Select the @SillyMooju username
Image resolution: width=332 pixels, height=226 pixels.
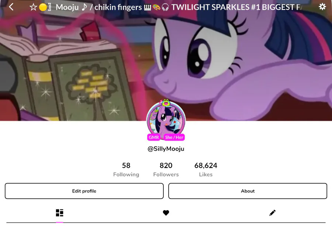[x=166, y=149]
